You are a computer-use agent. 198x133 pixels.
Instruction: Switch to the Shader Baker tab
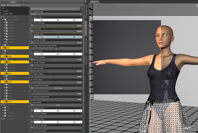click(x=23, y=2)
